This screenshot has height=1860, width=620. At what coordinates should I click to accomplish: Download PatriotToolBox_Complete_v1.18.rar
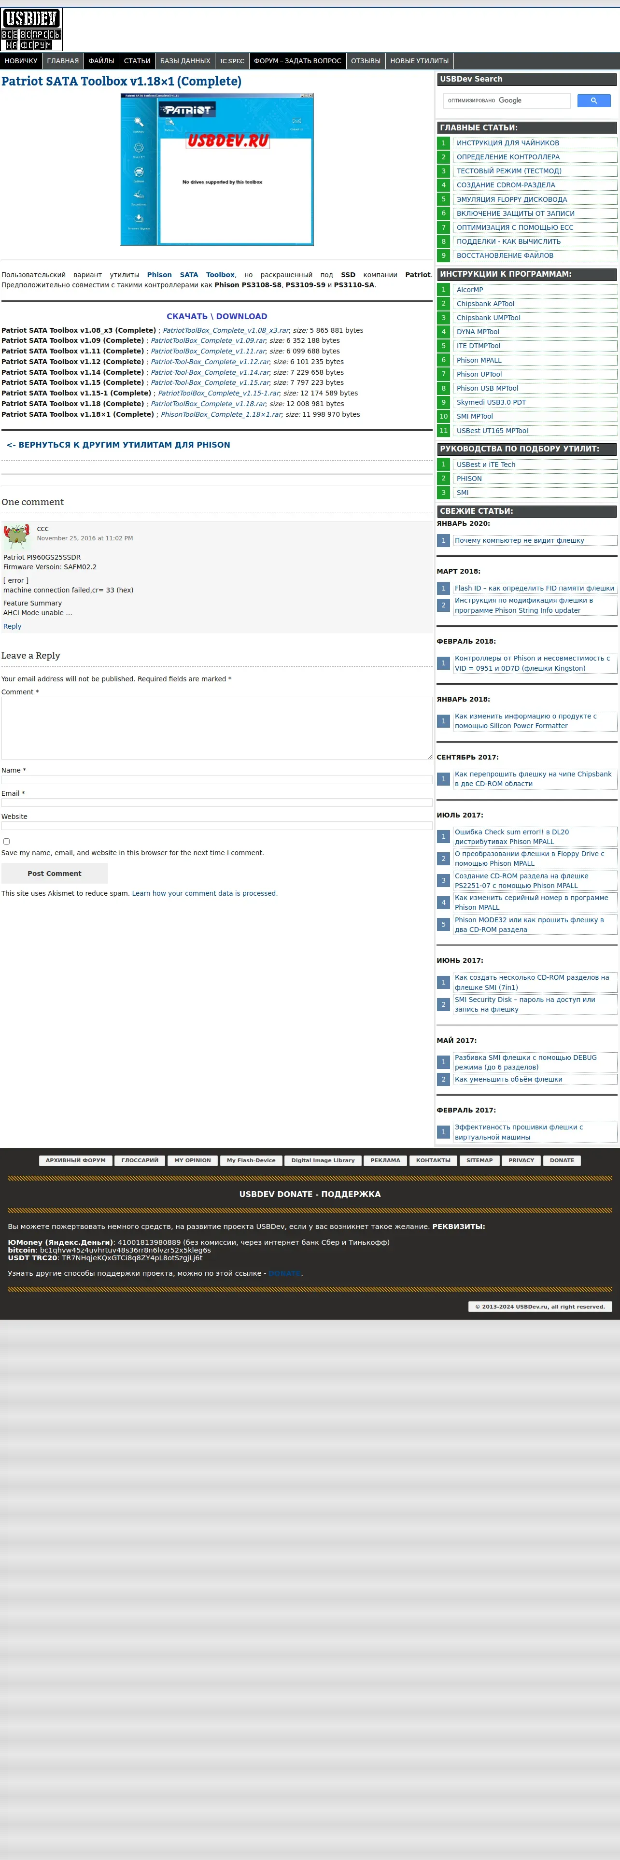[x=208, y=404]
